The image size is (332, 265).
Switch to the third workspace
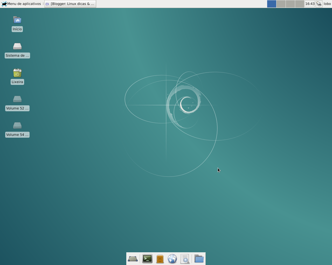point(290,4)
